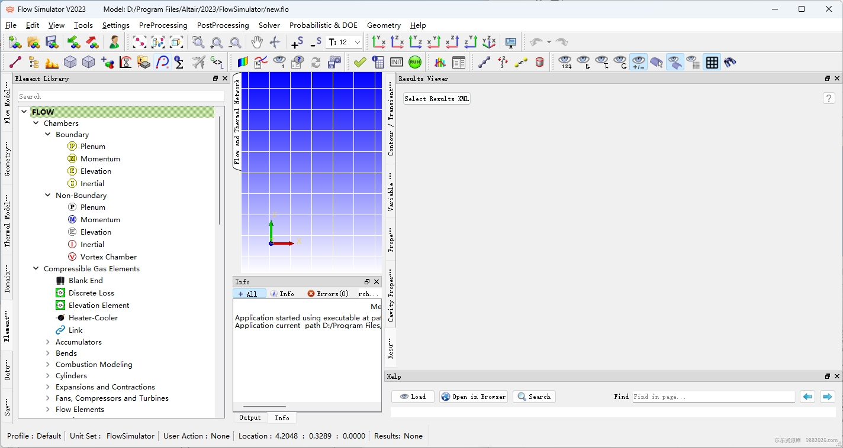Click the green checkmark validate icon
Screen dimensions: 843x448
360,62
